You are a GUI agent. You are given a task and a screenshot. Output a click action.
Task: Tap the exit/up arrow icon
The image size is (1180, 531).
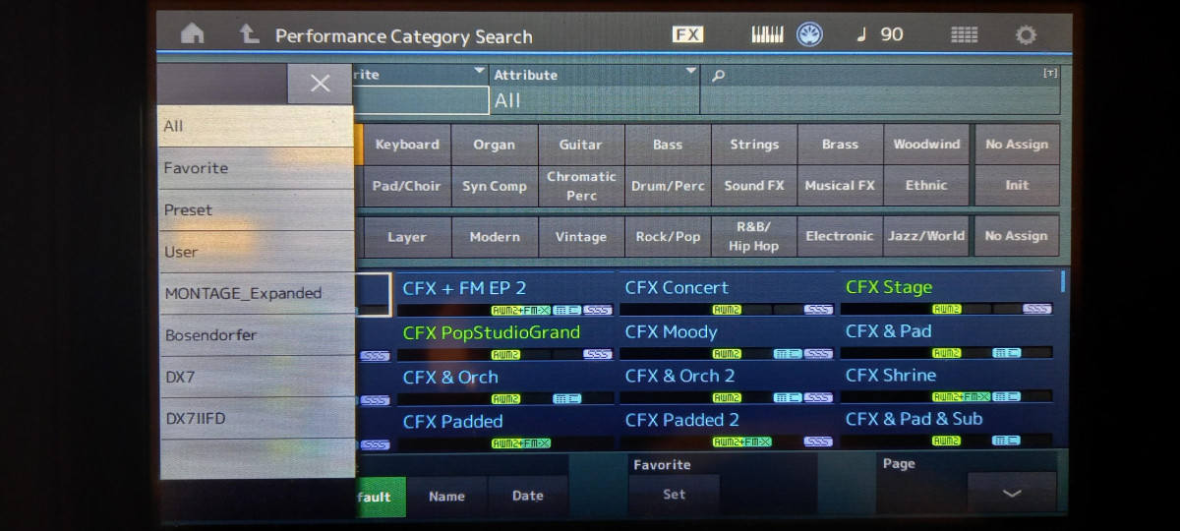[249, 34]
